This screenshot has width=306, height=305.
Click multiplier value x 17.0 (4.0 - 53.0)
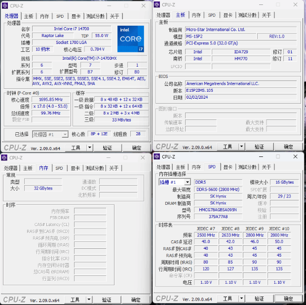tap(51, 106)
